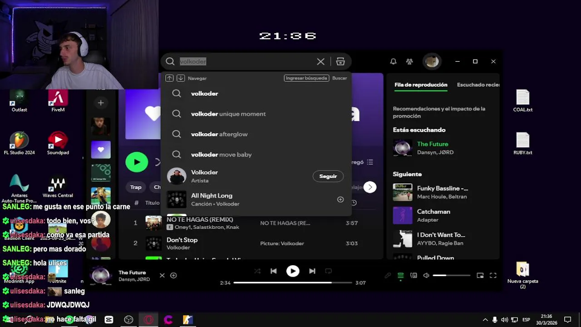This screenshot has width=581, height=327.
Task: Open FL Studio 2024 desktop shortcut
Action: [x=19, y=144]
